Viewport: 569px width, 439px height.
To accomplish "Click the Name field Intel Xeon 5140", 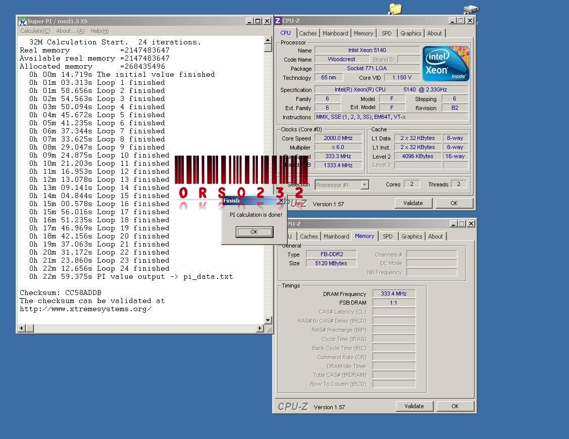I will pos(367,50).
